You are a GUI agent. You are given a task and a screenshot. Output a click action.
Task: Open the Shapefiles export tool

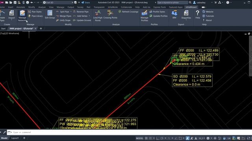point(186,15)
